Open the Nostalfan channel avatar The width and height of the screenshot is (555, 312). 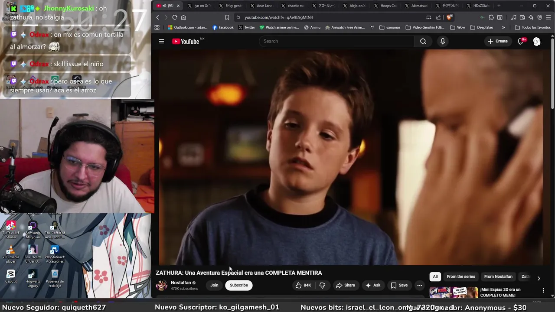[162, 285]
